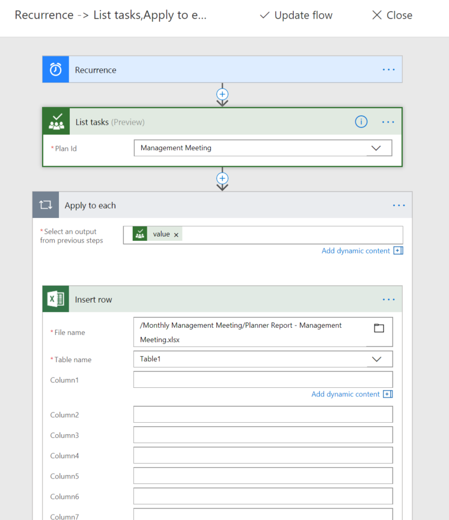This screenshot has width=449, height=520.
Task: Click the 'Select an output from previous steps' label
Action: pyautogui.click(x=72, y=236)
